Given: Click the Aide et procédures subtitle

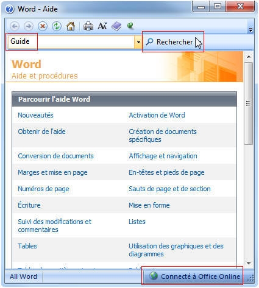Looking at the screenshot, I should pos(44,76).
